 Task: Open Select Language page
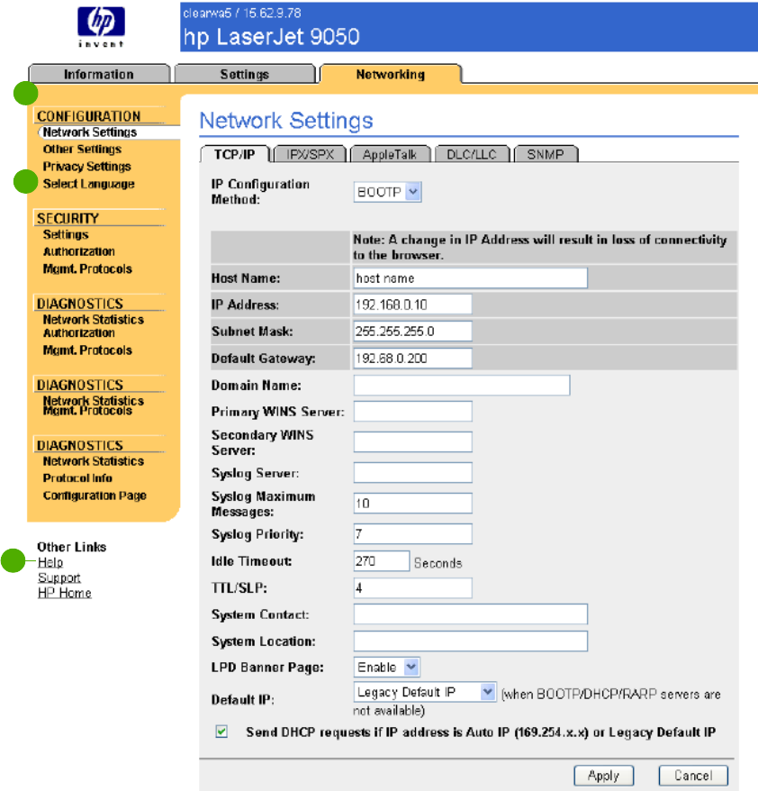pyautogui.click(x=89, y=184)
